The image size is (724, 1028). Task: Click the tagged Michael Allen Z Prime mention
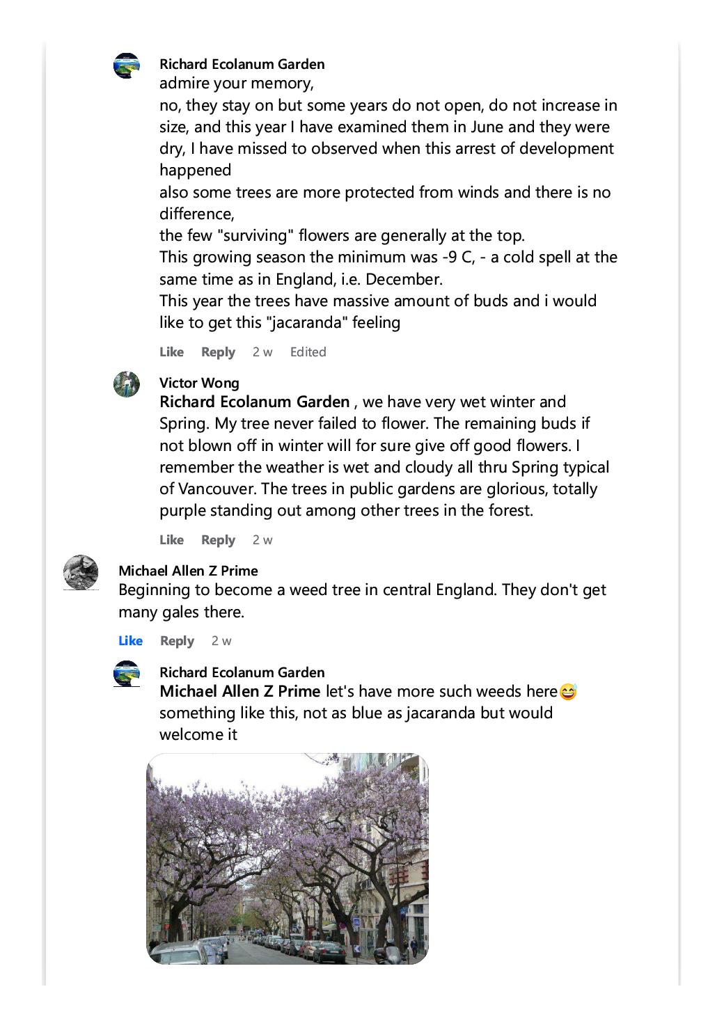coord(240,692)
